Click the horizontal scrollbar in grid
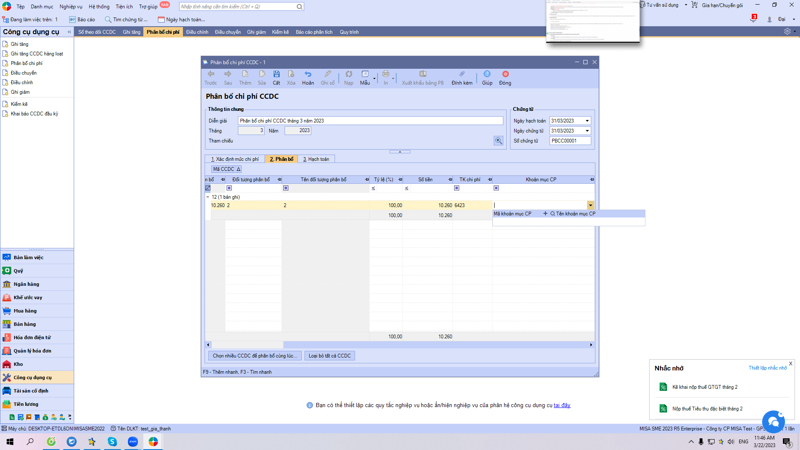 coord(399,345)
